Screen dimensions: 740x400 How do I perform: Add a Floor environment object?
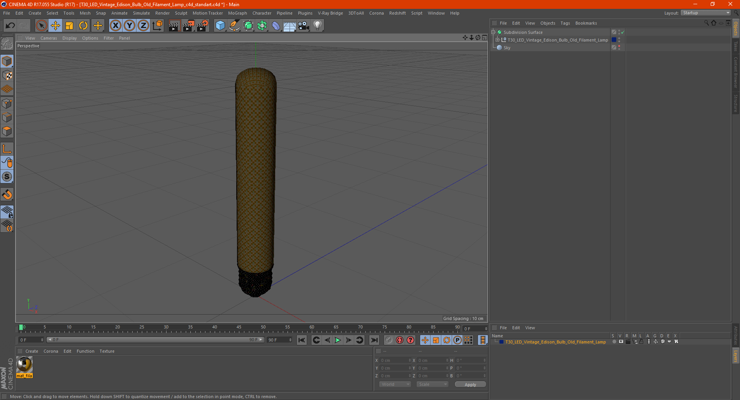pyautogui.click(x=290, y=26)
